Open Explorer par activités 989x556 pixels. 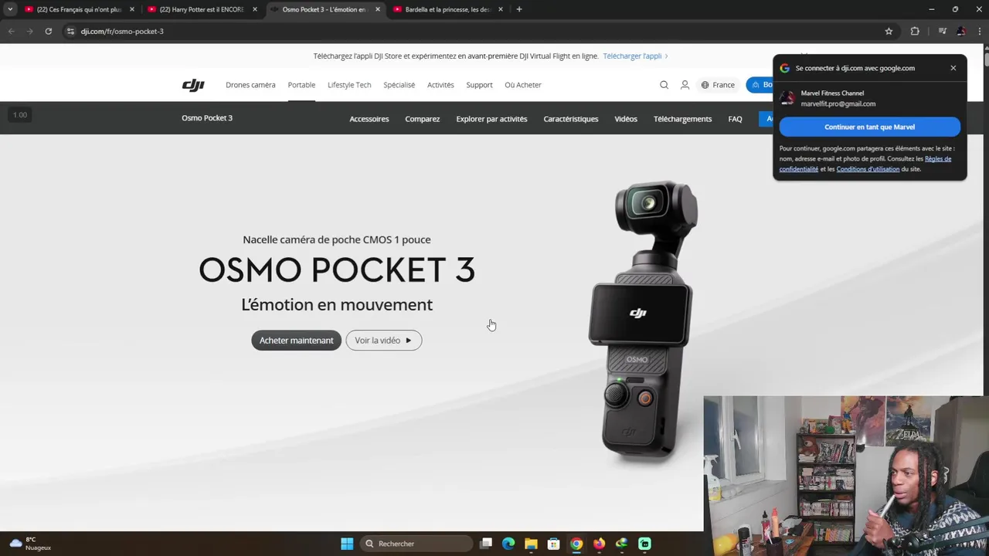[x=491, y=119]
